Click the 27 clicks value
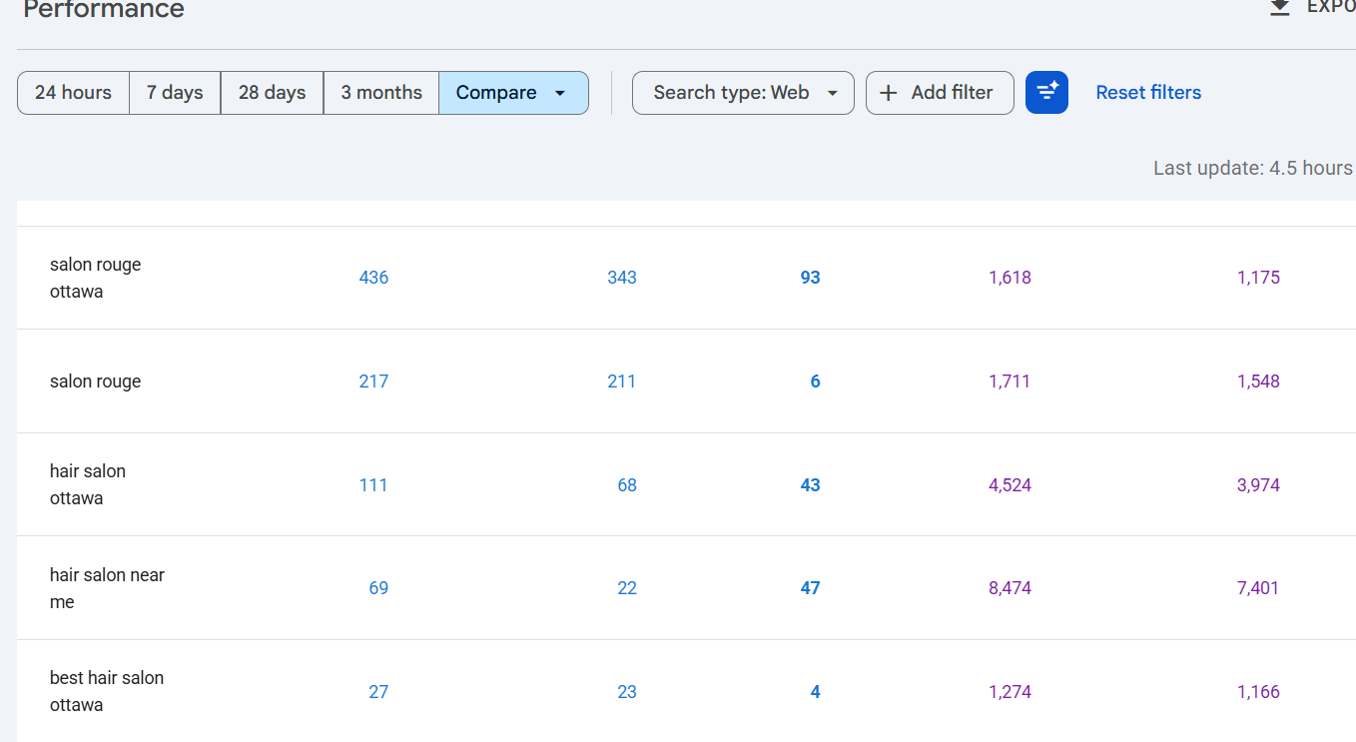The image size is (1356, 742). pyautogui.click(x=378, y=692)
